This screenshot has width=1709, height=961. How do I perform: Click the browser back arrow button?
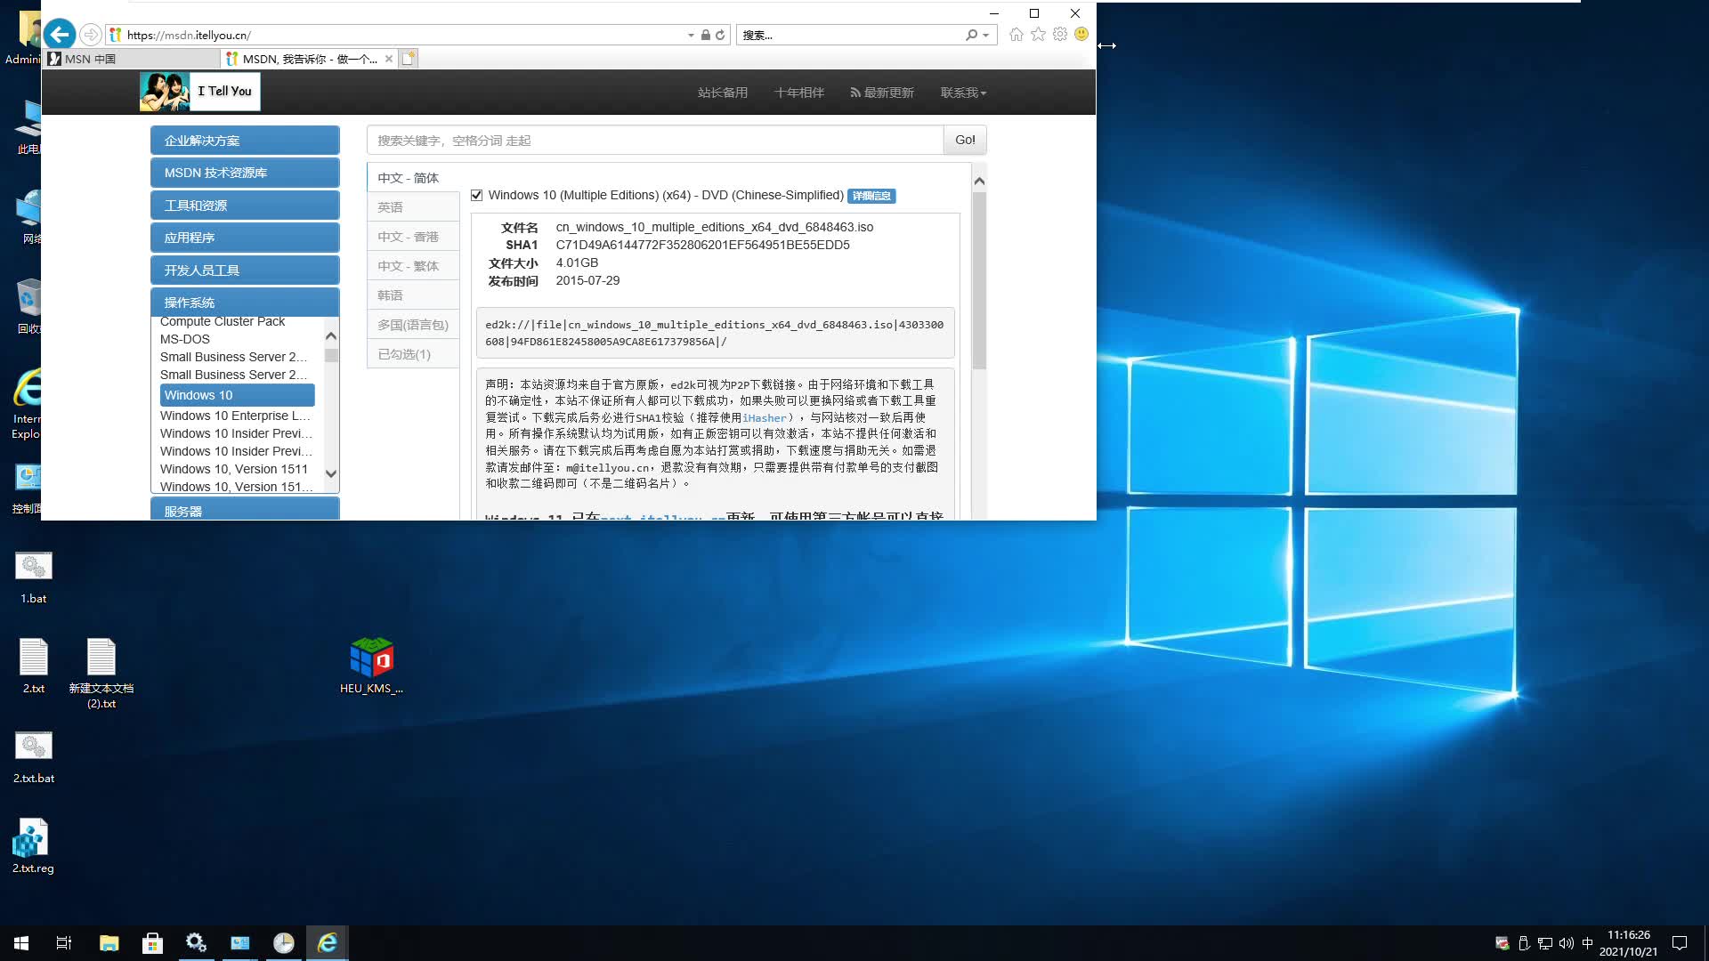[x=60, y=35]
